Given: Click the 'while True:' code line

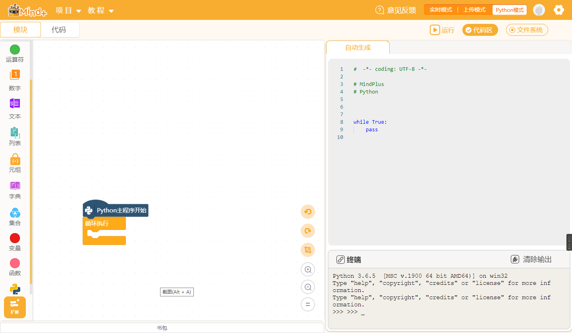Looking at the screenshot, I should click(x=370, y=122).
